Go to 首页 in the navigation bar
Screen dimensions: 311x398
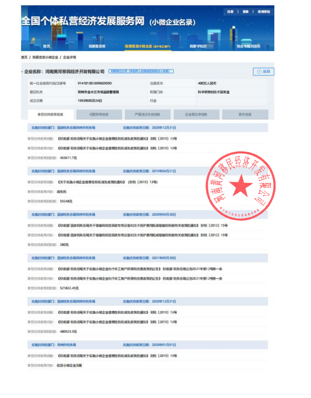click(x=46, y=46)
